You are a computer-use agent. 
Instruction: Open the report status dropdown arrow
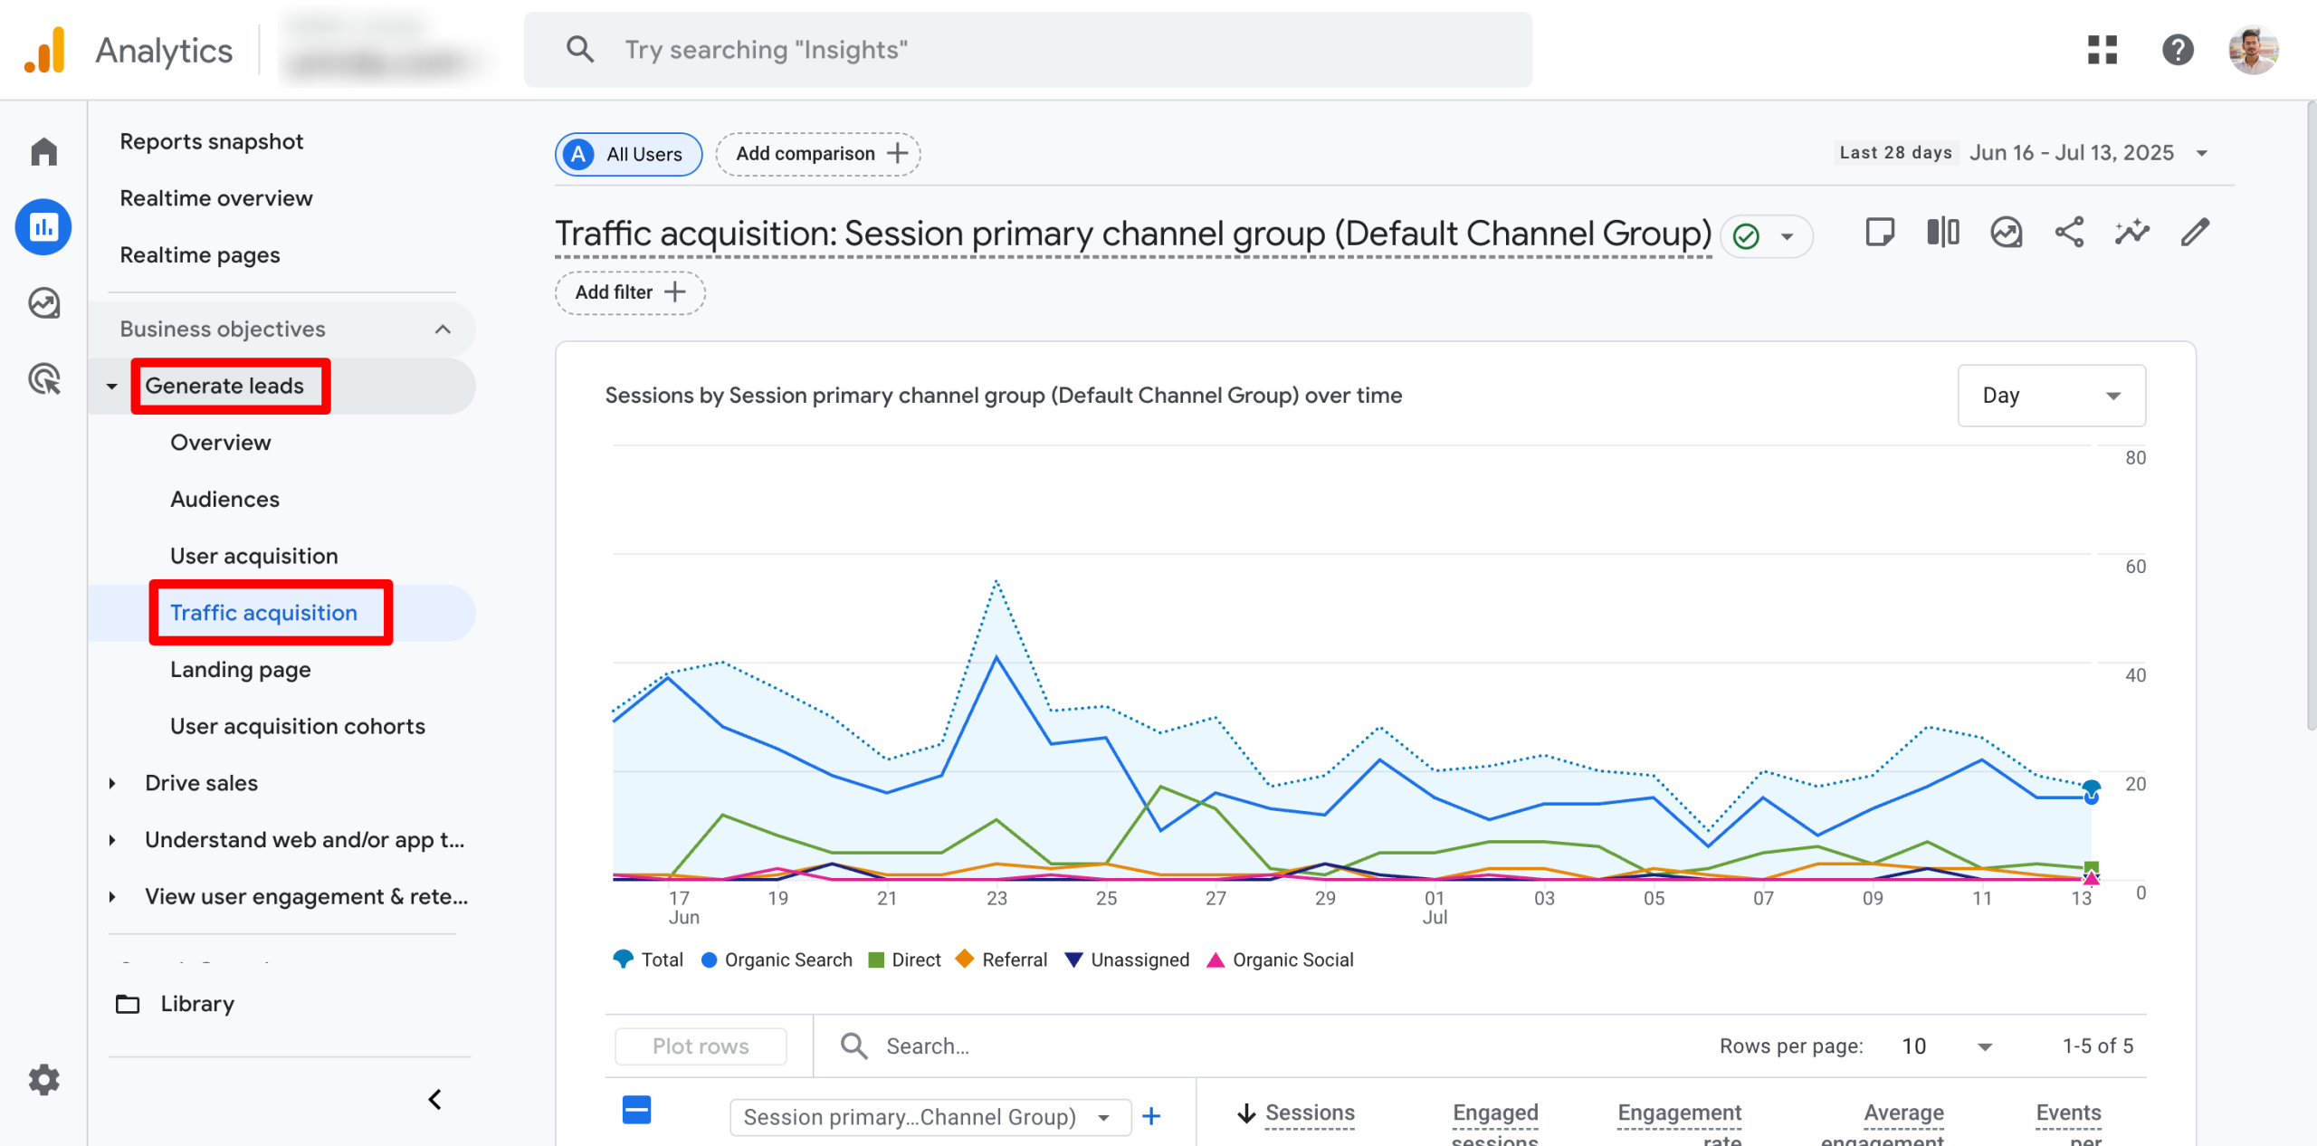pos(1787,236)
